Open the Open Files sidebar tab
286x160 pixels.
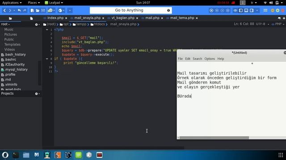tap(31, 18)
